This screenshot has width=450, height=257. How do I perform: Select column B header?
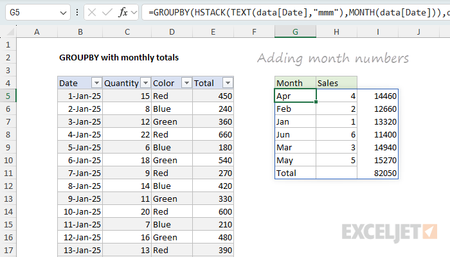[x=80, y=32]
